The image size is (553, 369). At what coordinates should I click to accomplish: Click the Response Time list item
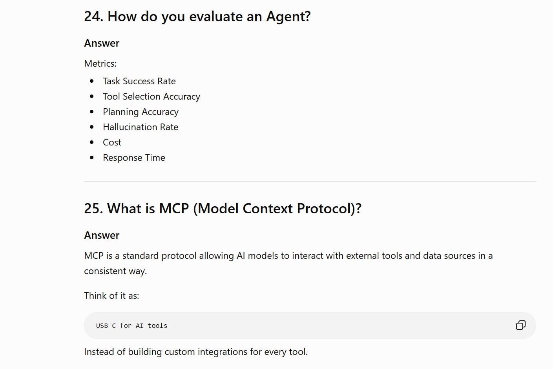[134, 158]
